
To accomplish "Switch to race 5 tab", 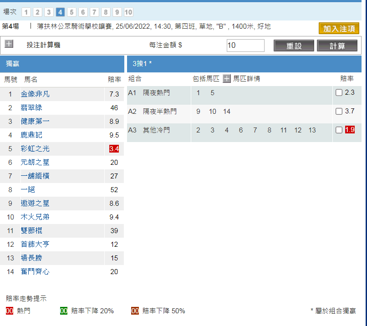I will click(71, 12).
